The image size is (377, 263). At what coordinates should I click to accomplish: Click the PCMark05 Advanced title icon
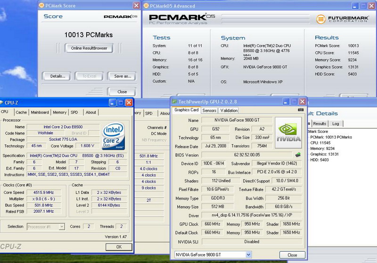coord(146,6)
